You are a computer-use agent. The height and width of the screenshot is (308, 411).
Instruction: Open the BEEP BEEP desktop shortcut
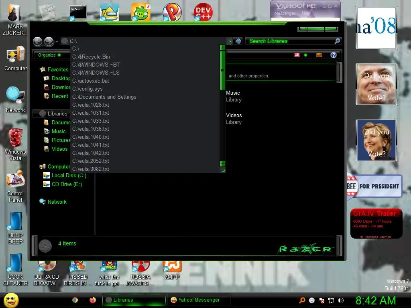point(16,228)
